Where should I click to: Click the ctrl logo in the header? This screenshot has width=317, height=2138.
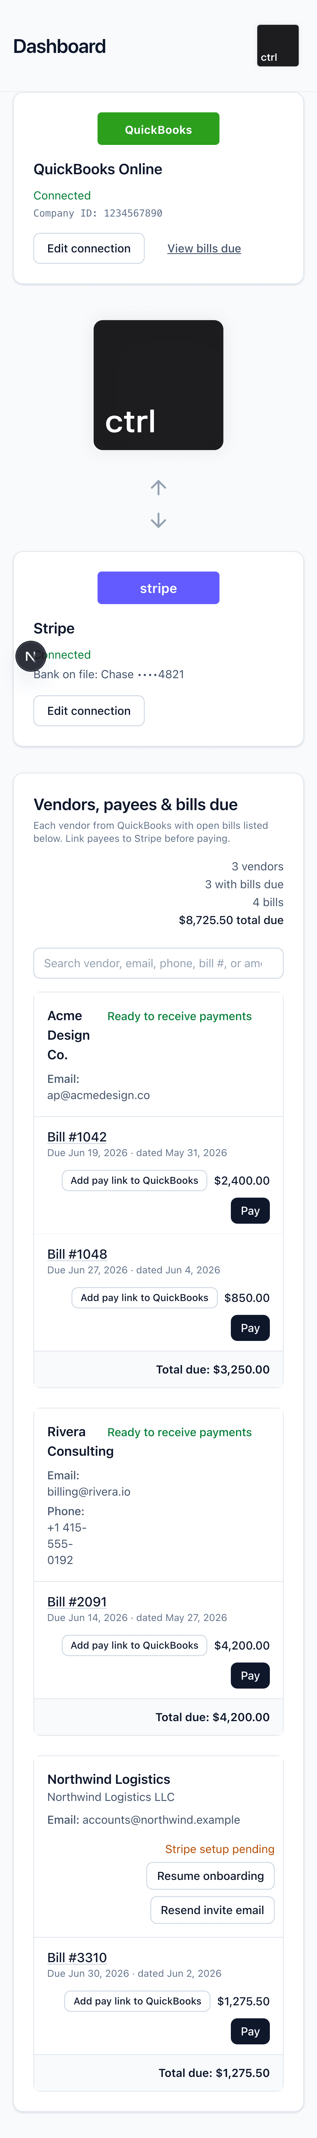point(277,46)
